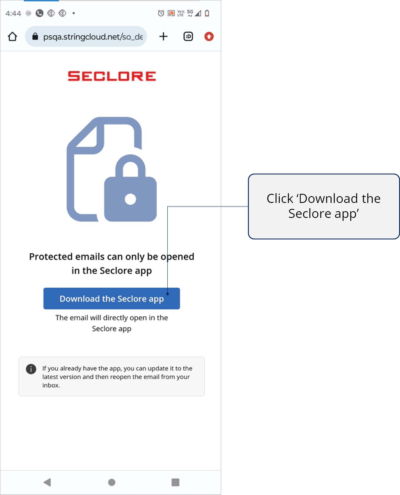Tap the alarm clock status icon
The width and height of the screenshot is (400, 495).
click(x=161, y=13)
